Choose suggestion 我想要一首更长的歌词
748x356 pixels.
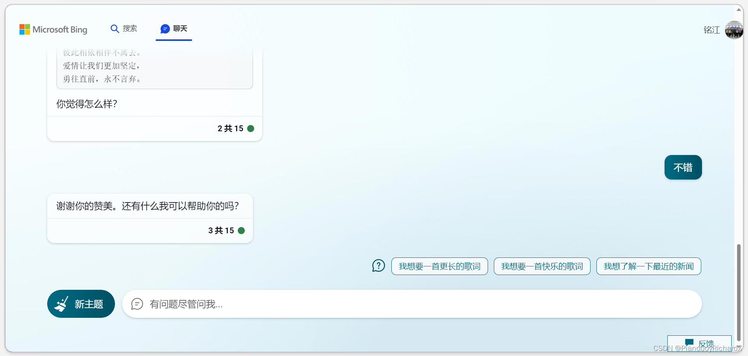coord(439,266)
